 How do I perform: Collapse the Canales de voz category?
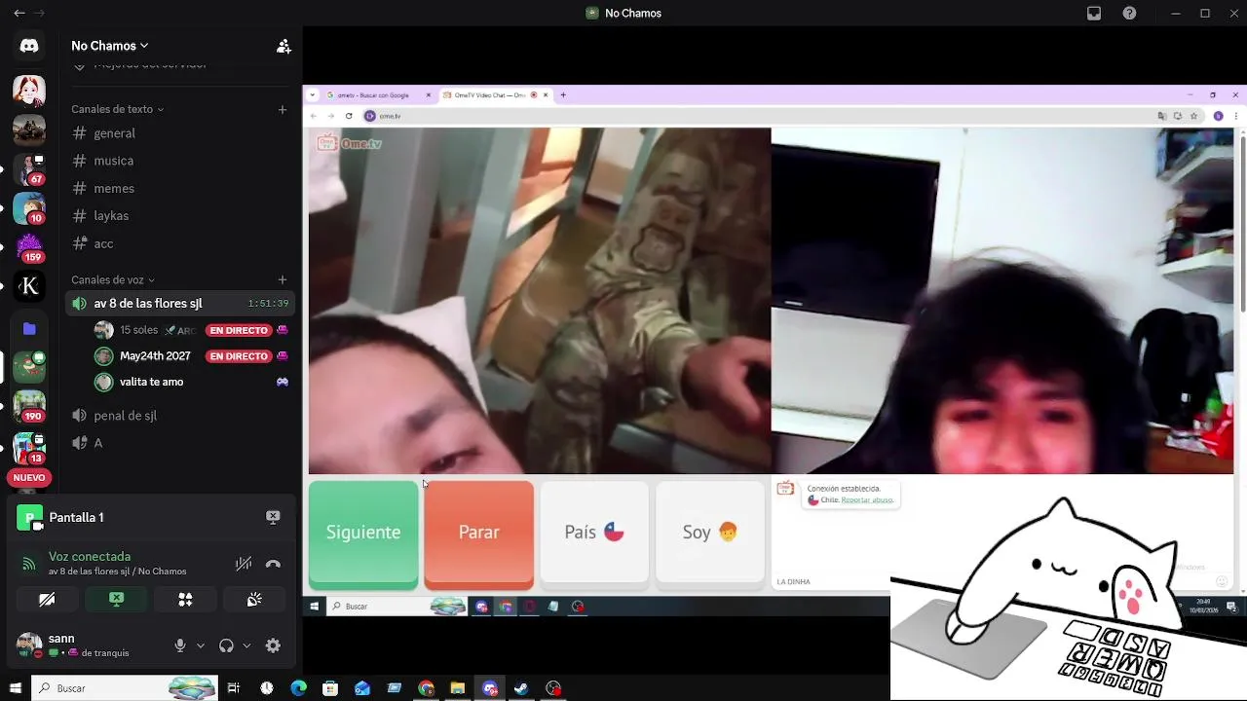[x=113, y=279]
